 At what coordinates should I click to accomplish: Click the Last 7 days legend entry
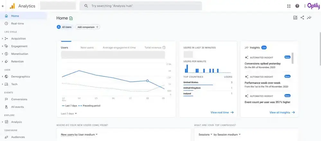[69, 106]
